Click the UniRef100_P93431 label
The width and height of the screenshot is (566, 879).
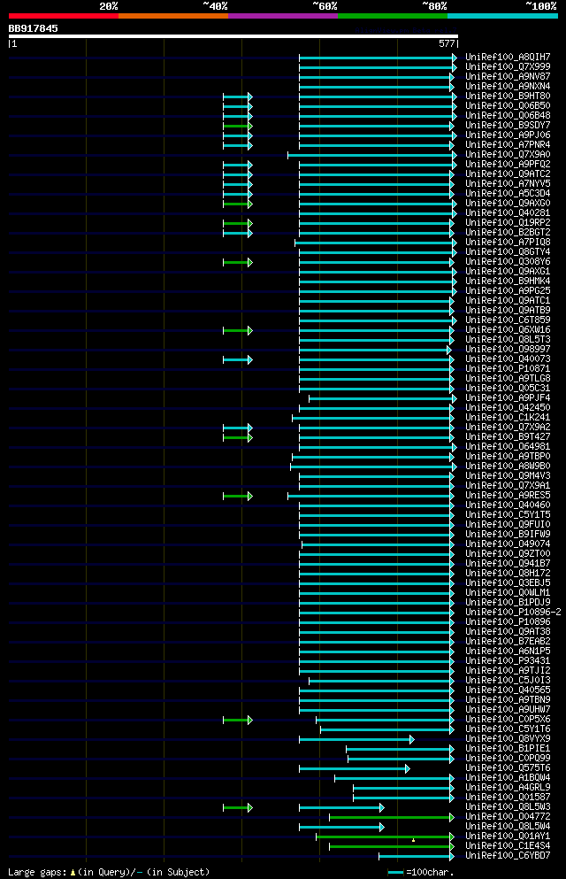coord(508,661)
